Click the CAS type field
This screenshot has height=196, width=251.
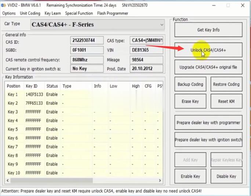click(146, 40)
